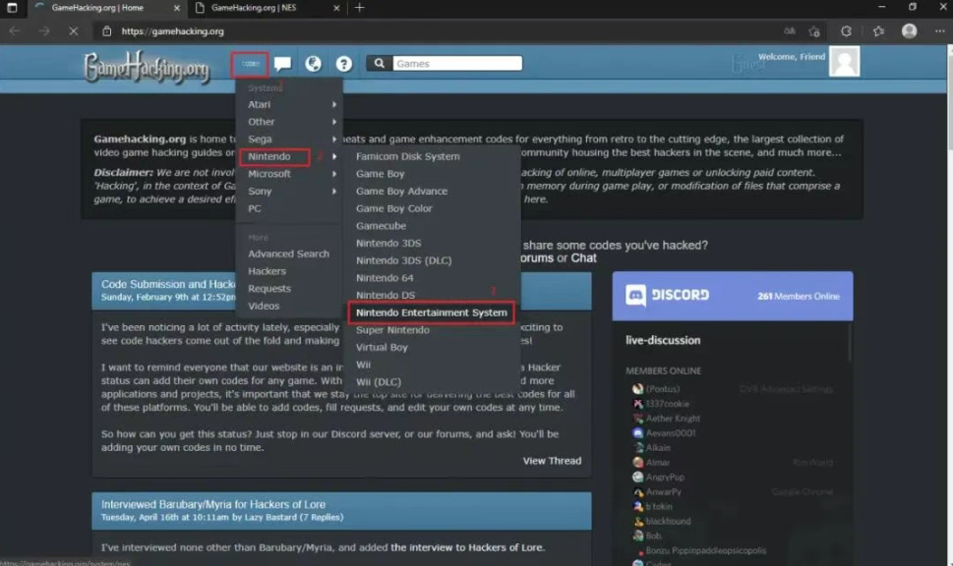Click the Games search input field
The width and height of the screenshot is (953, 566).
pyautogui.click(x=457, y=63)
